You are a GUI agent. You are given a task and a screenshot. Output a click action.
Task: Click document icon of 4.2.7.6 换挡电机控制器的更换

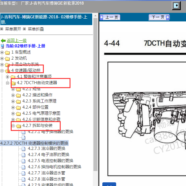(24, 167)
